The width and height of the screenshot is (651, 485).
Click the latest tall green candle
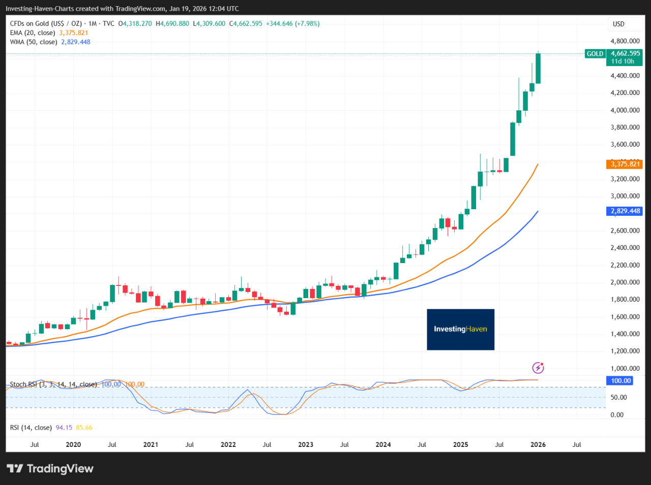[x=538, y=69]
